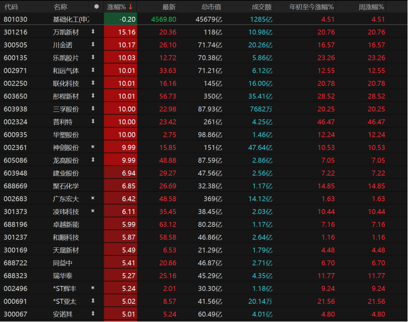The width and height of the screenshot is (408, 322).
Task: Click the burst icon next to 凌玮科技
Action: [x=93, y=211]
